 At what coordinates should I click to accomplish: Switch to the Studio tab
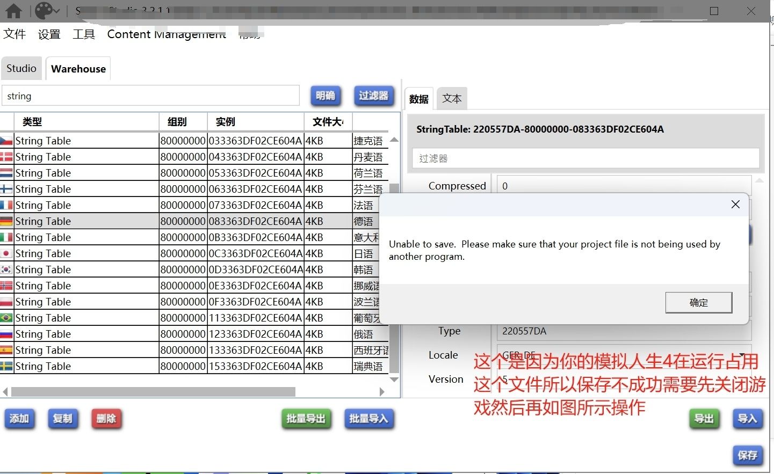click(x=21, y=68)
